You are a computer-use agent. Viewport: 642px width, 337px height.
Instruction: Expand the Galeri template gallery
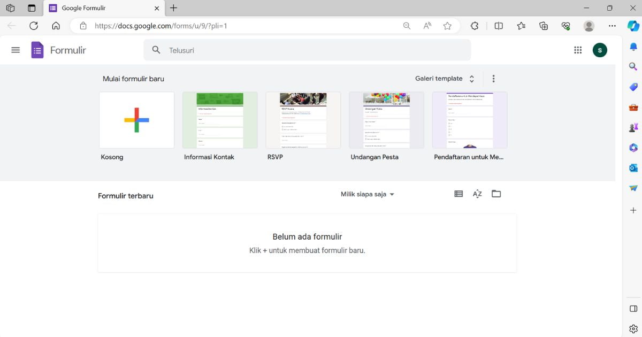445,79
